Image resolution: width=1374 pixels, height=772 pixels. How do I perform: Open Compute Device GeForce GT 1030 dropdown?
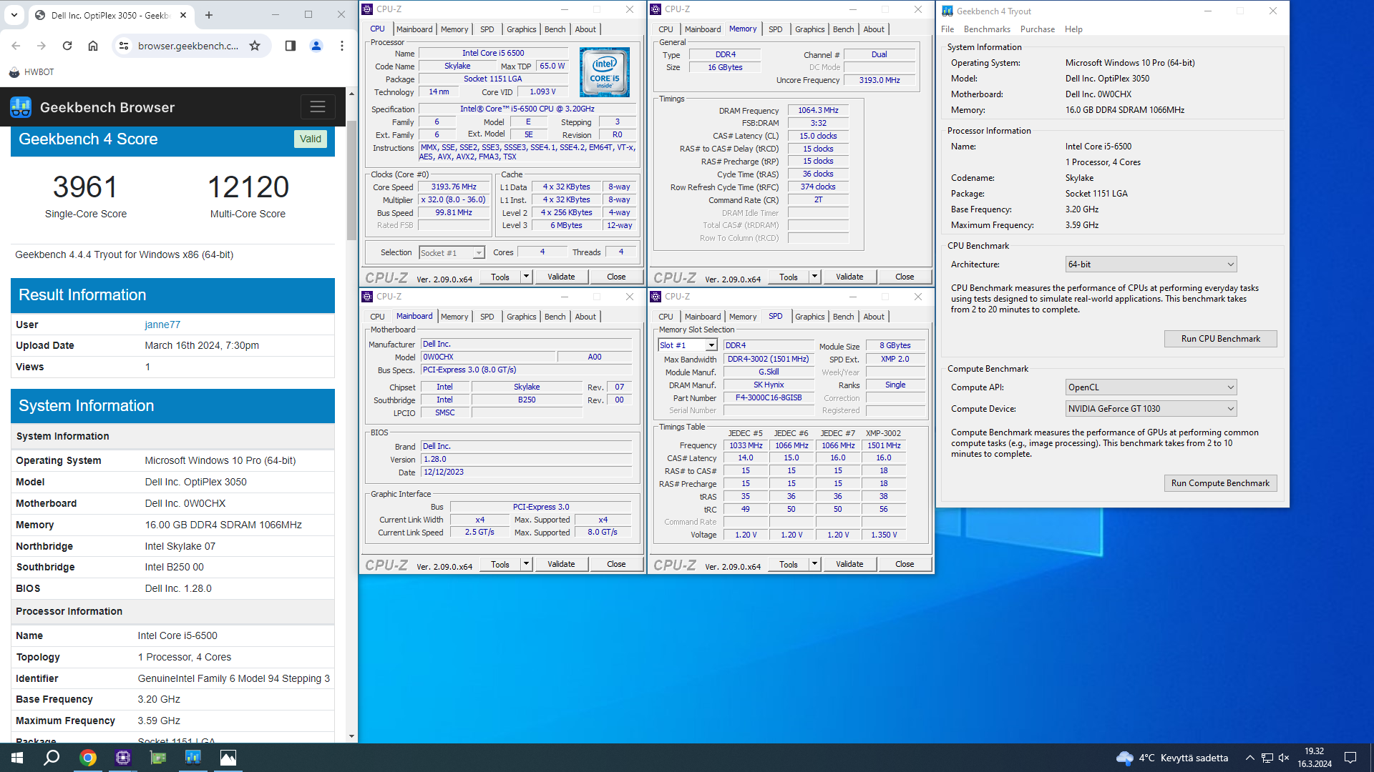[x=1151, y=409]
